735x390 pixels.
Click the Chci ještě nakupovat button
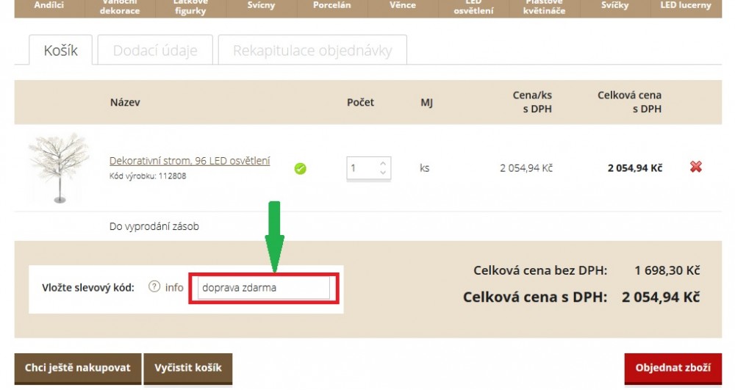[x=78, y=368]
